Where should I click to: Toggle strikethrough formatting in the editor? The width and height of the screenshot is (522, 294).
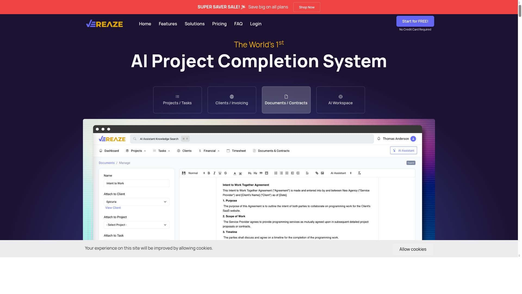(x=225, y=173)
